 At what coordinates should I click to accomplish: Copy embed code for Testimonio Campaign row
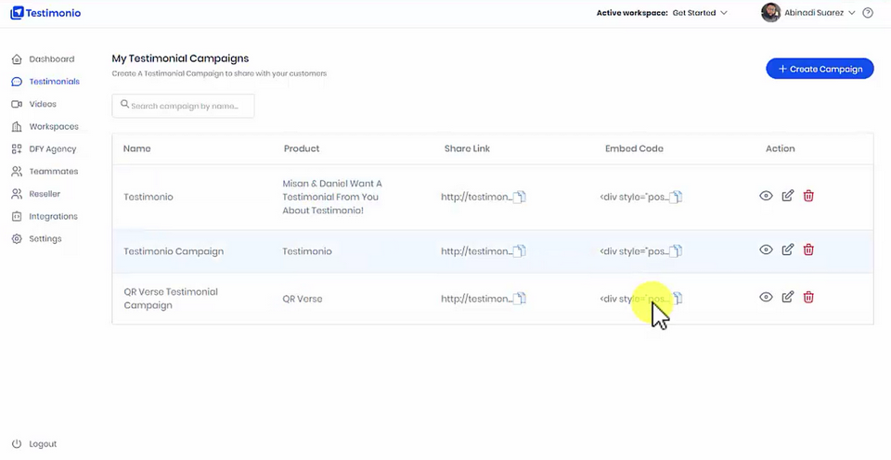click(676, 251)
